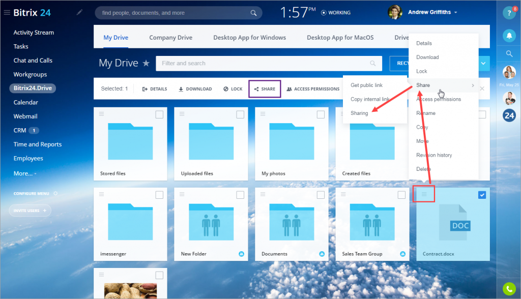The height and width of the screenshot is (299, 521).
Task: Click the INVITE USERS button
Action: pyautogui.click(x=30, y=211)
